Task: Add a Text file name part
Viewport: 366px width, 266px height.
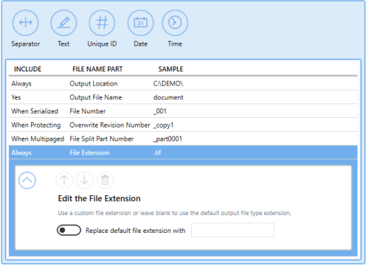Action: tap(63, 23)
